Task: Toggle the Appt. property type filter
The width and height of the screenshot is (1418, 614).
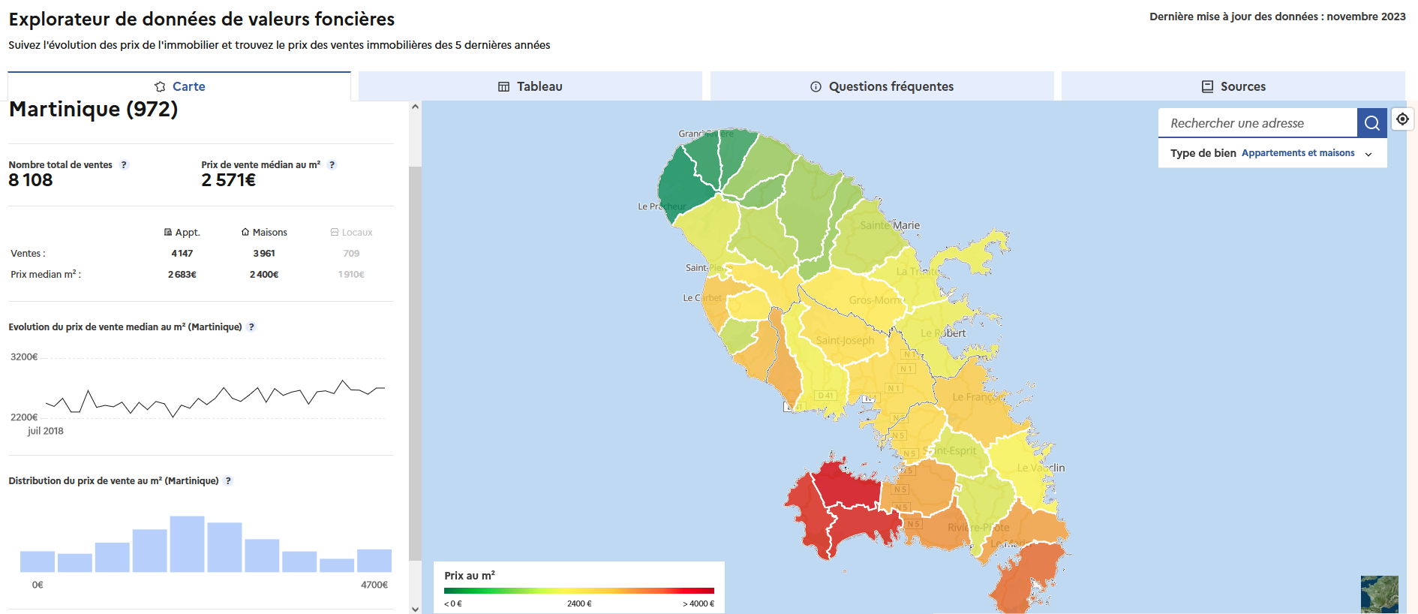Action: [182, 233]
